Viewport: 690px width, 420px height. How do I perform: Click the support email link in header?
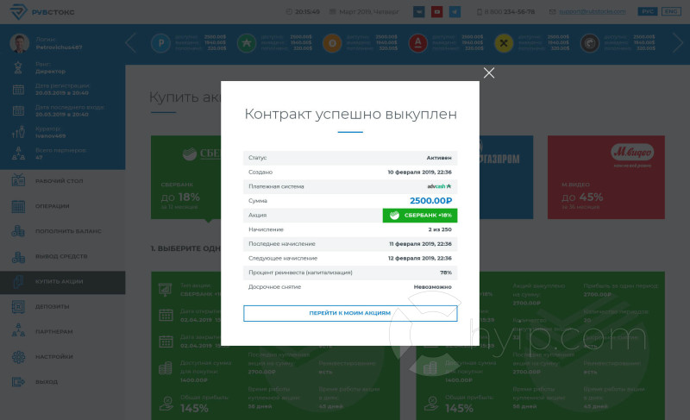[x=592, y=11]
